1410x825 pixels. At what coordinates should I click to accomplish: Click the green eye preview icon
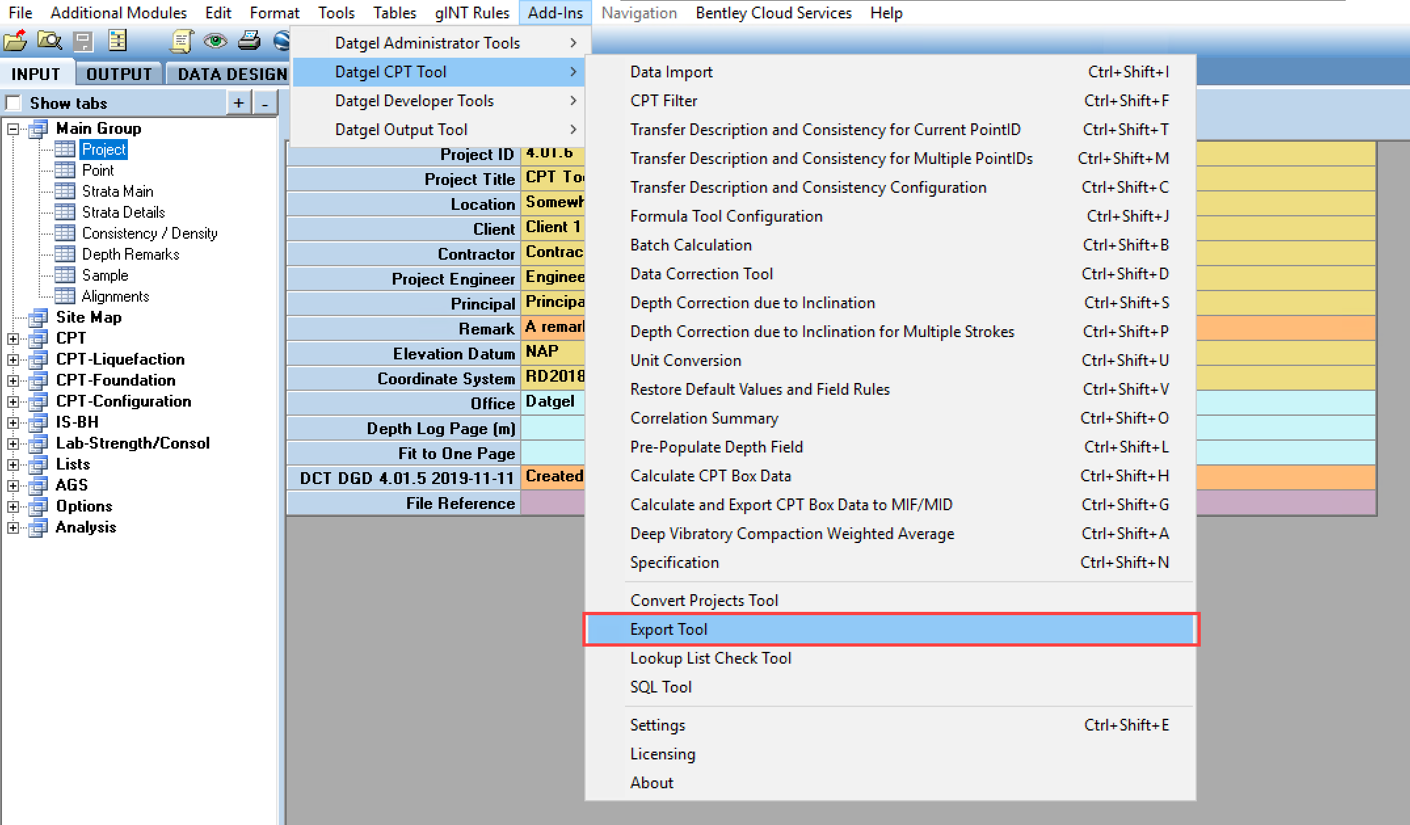click(215, 41)
